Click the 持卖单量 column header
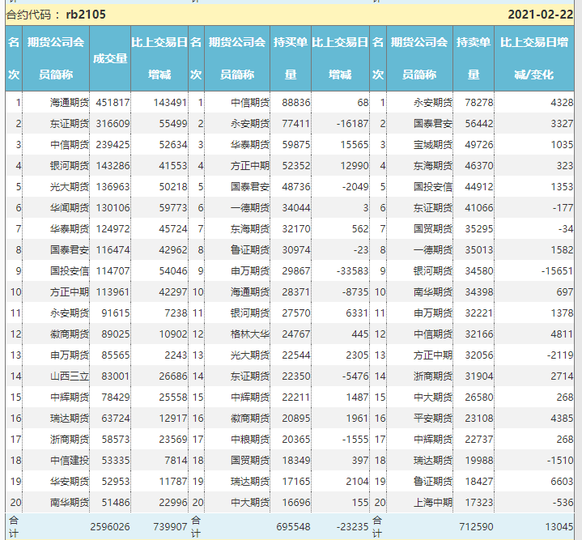Image resolution: width=582 pixels, height=540 pixels. (474, 58)
